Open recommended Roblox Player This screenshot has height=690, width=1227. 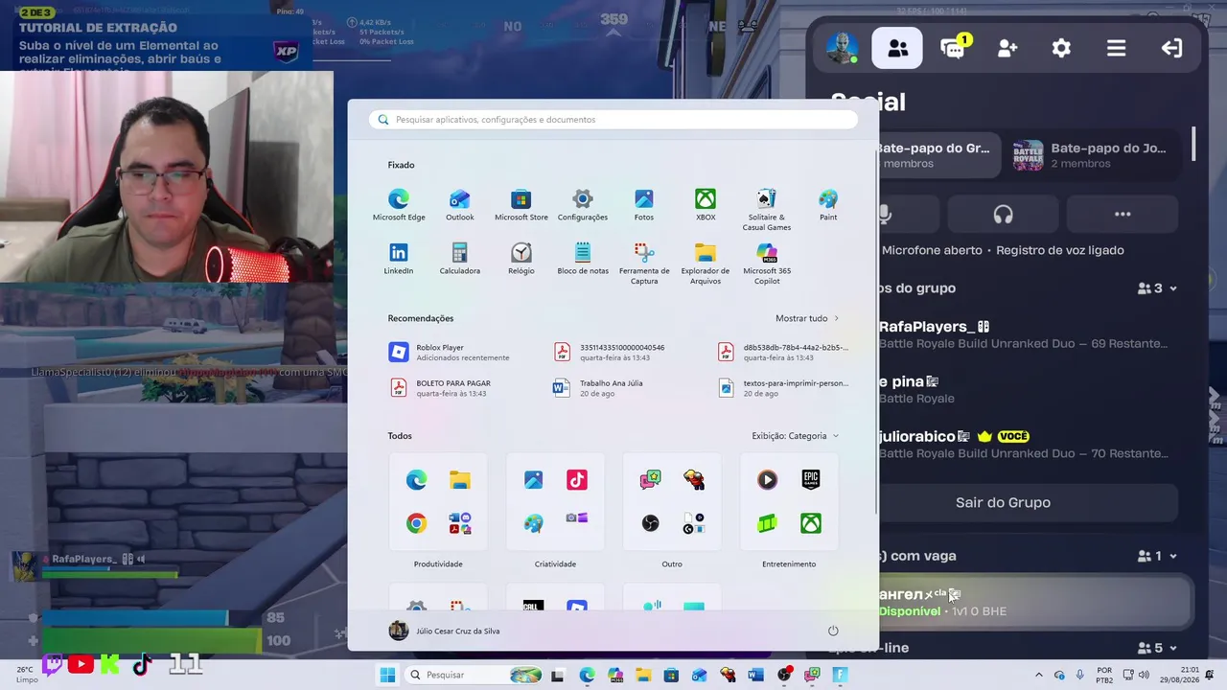(451, 353)
